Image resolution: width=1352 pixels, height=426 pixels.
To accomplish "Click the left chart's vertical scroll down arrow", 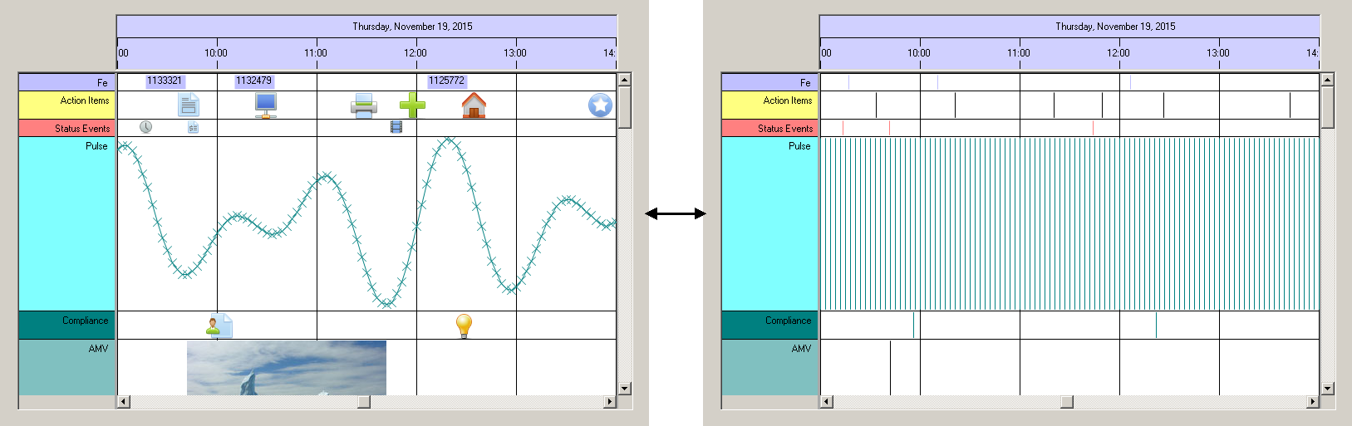I will click(625, 389).
